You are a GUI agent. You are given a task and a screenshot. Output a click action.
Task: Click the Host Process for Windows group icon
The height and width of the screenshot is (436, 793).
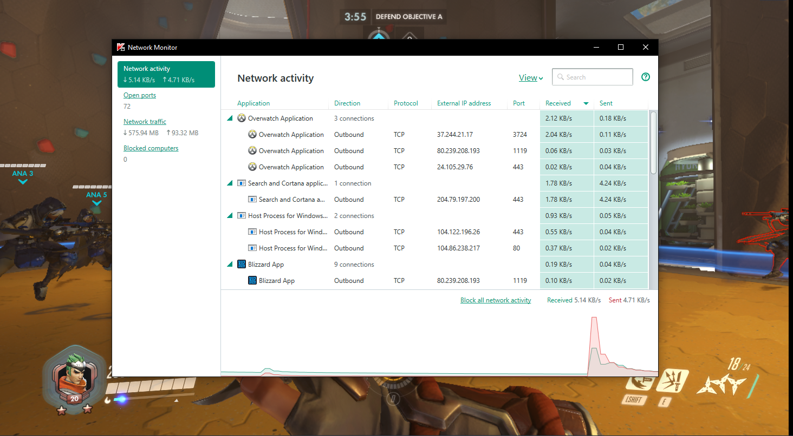pos(242,216)
